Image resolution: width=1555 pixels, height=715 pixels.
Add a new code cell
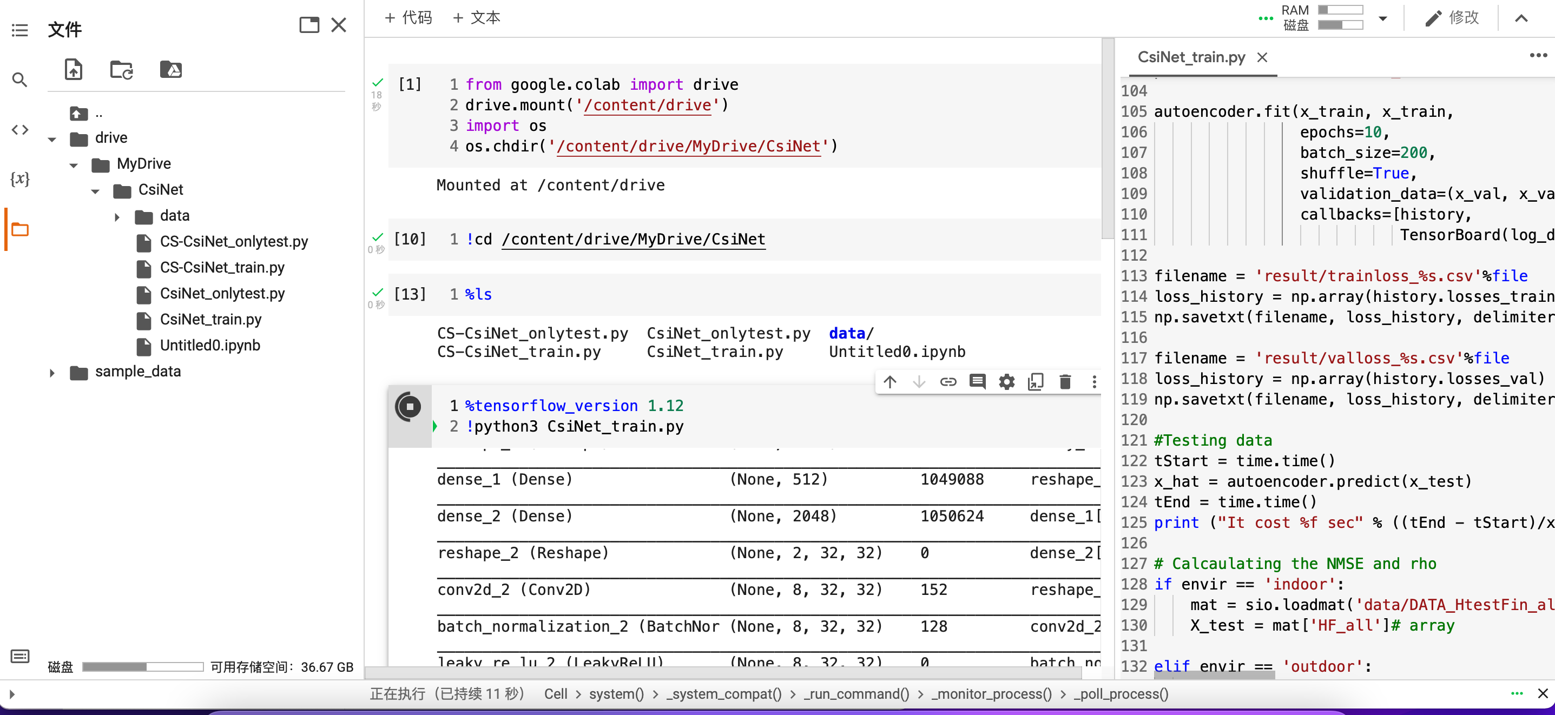point(408,17)
